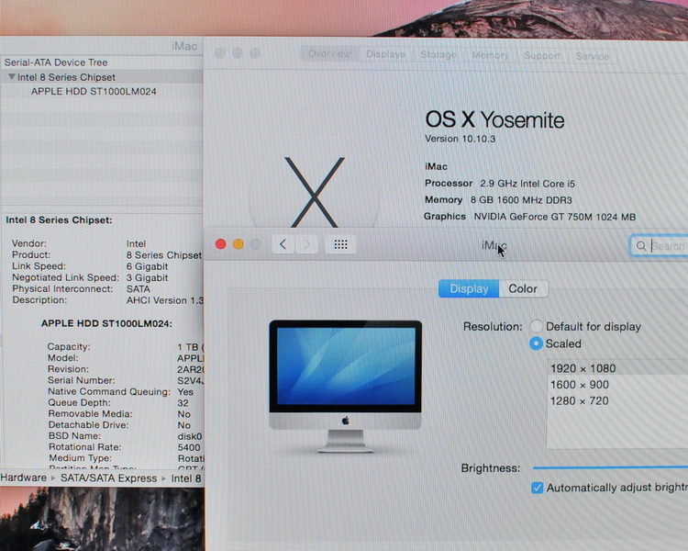This screenshot has width=688, height=551.
Task: Choose 1280 × 720 resolution
Action: tap(617, 400)
